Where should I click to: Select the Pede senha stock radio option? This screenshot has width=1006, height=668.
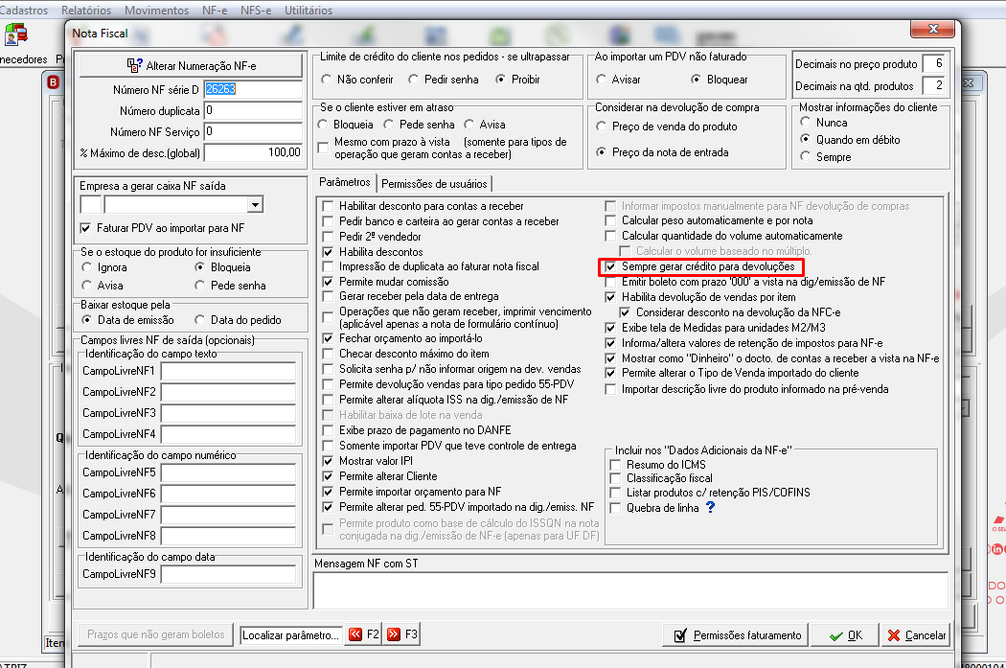(x=199, y=286)
